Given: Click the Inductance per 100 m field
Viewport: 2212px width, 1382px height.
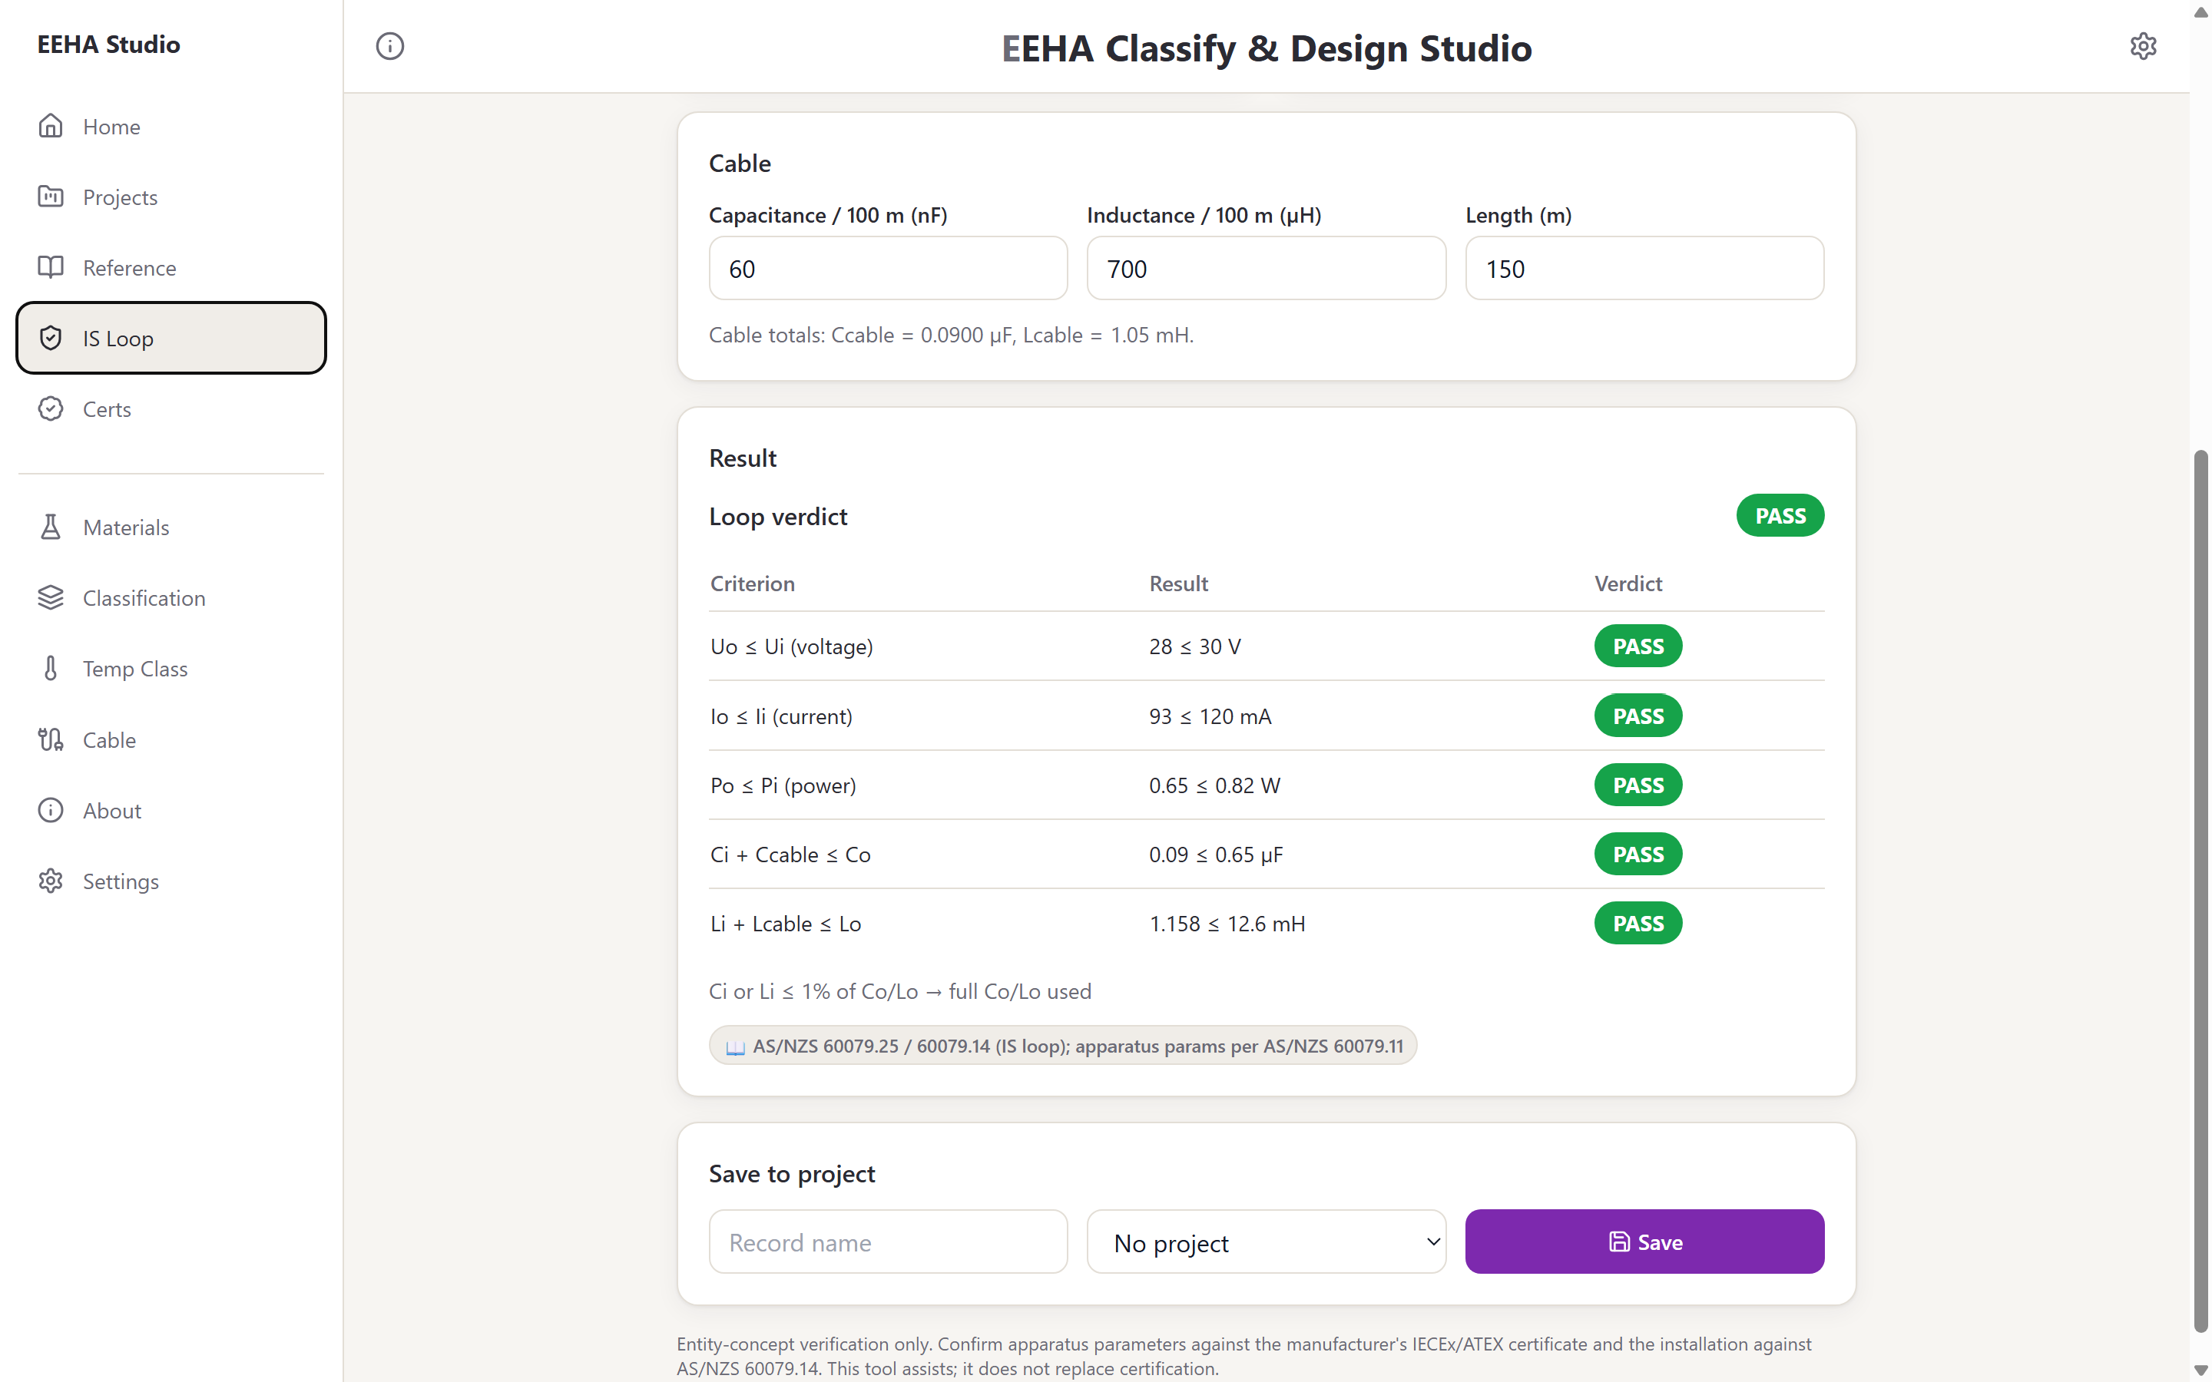Looking at the screenshot, I should (x=1266, y=268).
